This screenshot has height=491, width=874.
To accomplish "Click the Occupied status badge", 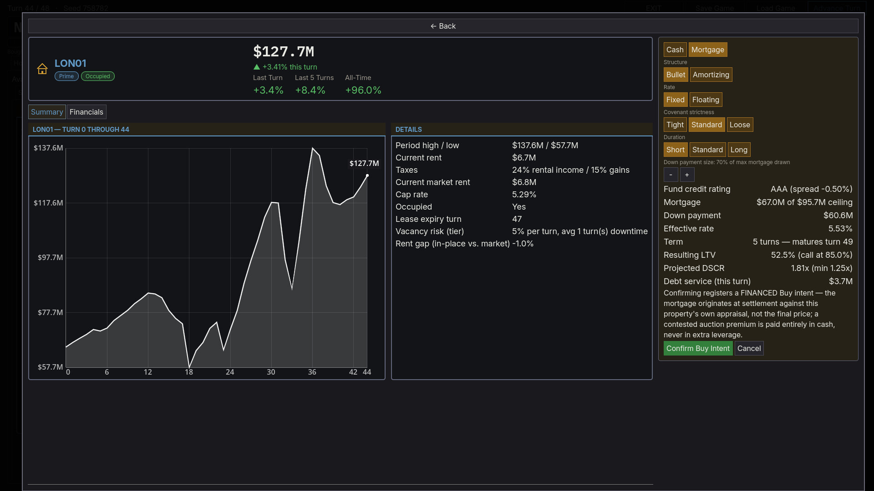I will [98, 76].
